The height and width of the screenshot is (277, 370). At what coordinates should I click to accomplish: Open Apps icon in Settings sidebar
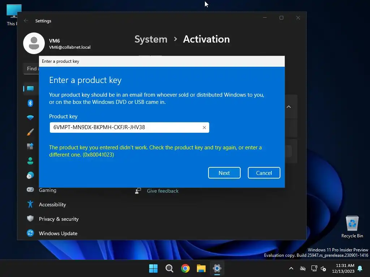[x=30, y=146]
